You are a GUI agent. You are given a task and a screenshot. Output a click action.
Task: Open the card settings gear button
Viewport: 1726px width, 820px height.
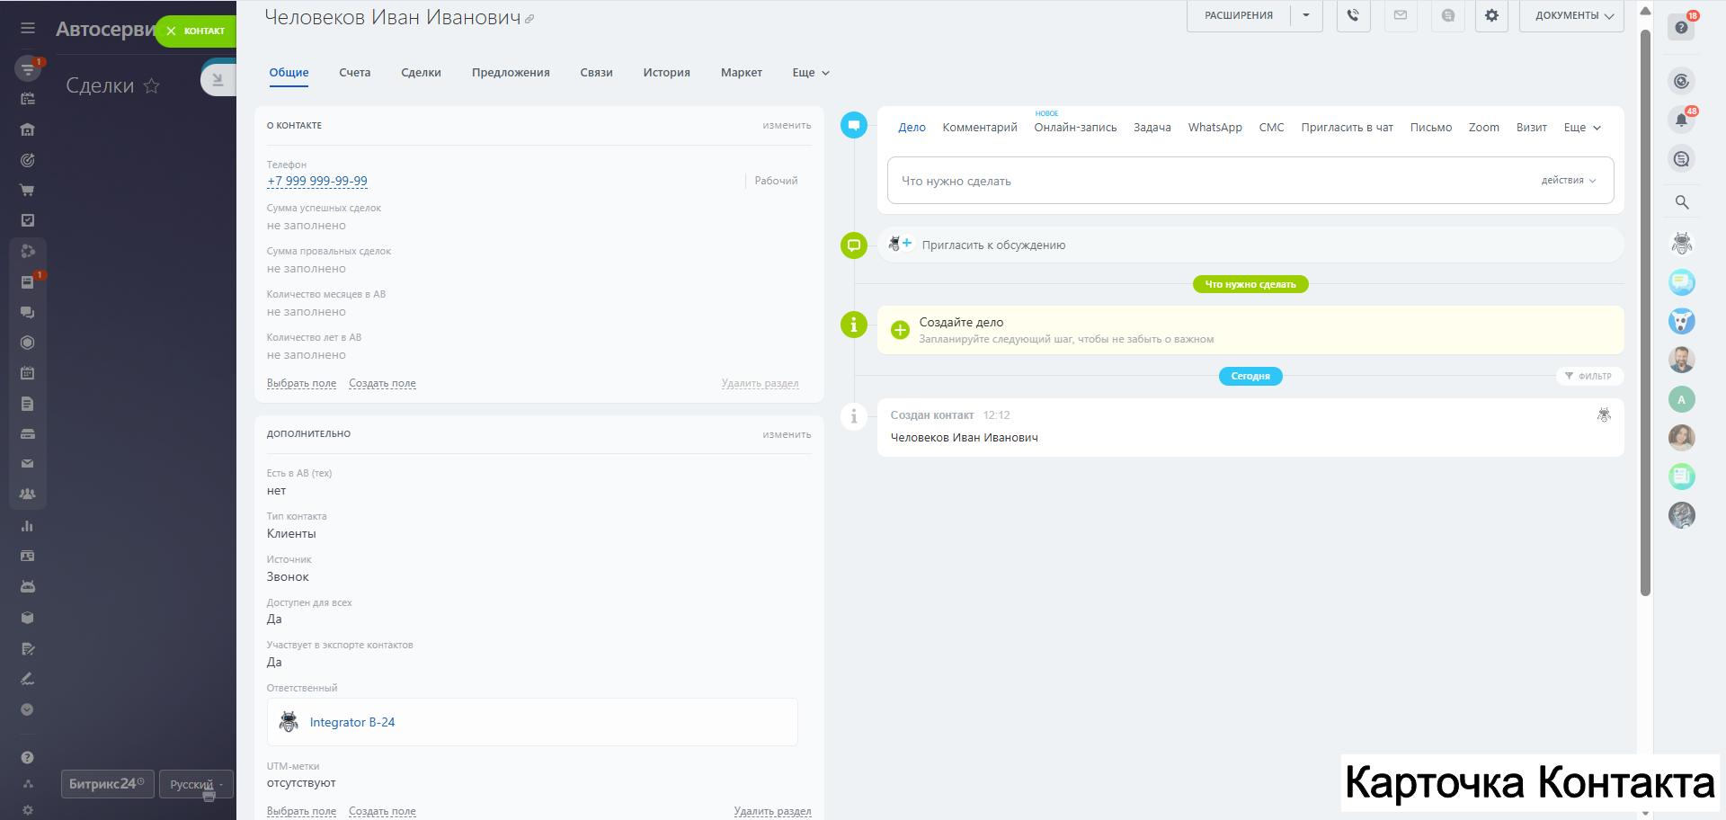1491,15
